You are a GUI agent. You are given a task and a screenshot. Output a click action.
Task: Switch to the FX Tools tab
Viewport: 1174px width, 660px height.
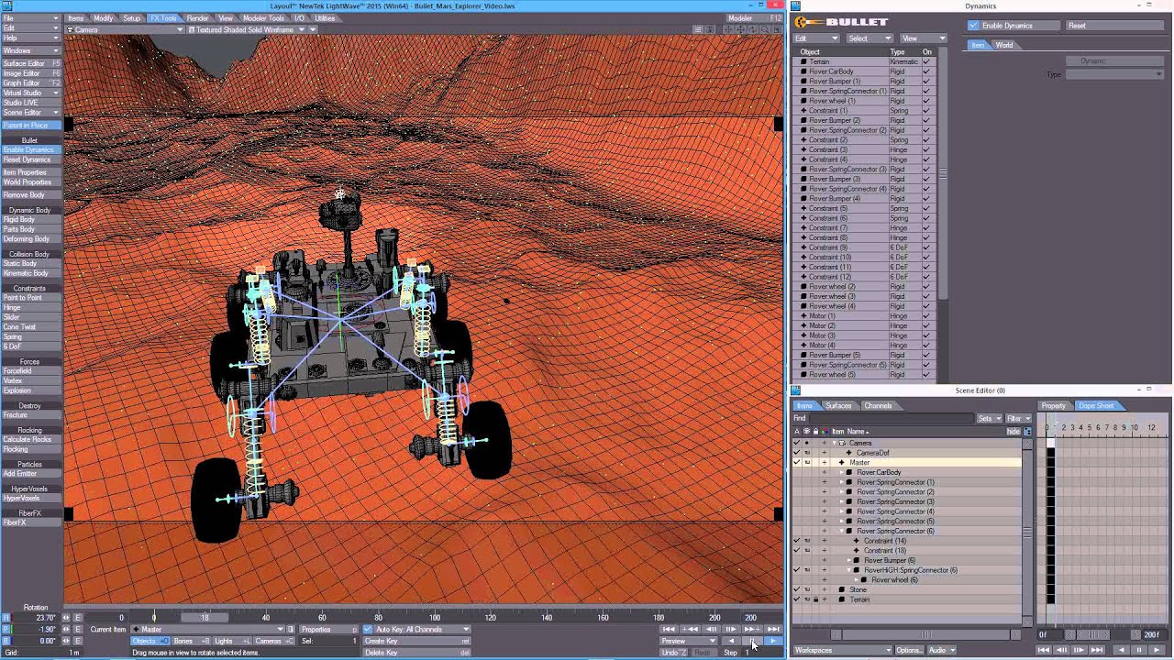[x=163, y=18]
